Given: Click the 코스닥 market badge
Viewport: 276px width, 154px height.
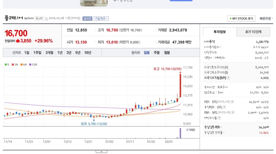Looking at the screenshot, I should point(39,18).
